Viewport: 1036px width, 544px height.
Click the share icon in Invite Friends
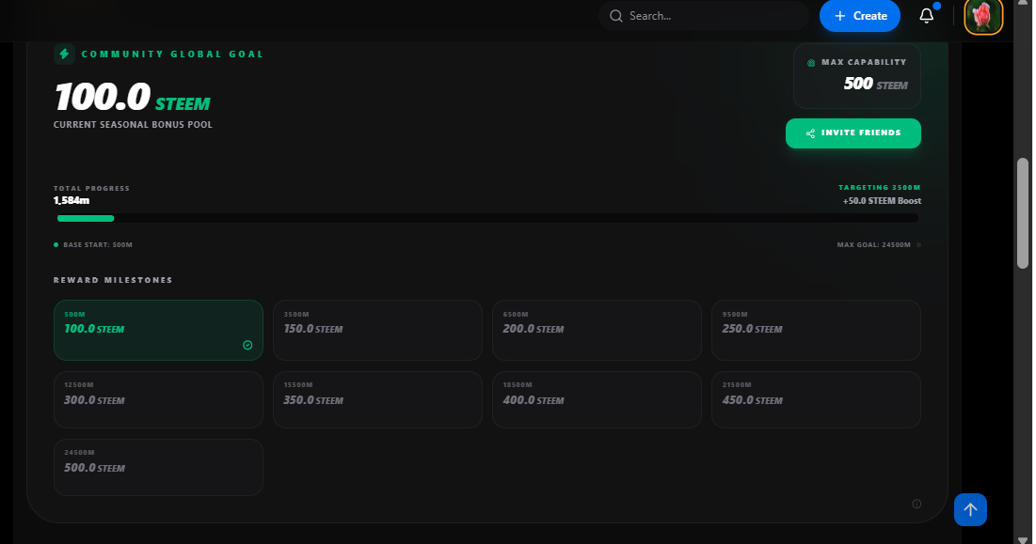810,133
